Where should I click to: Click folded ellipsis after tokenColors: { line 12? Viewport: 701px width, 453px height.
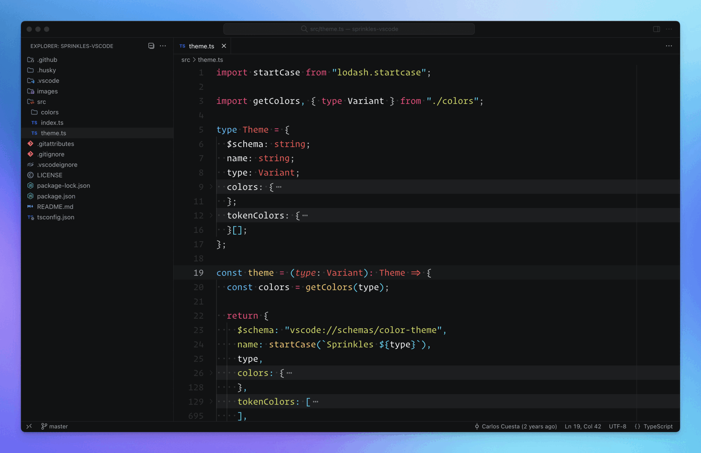point(305,216)
